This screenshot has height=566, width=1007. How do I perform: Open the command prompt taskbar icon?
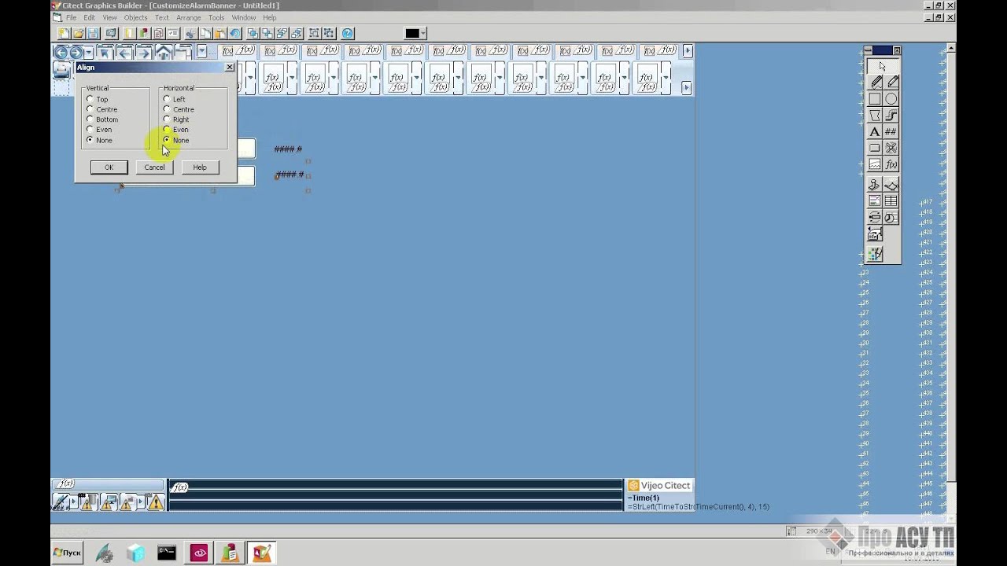click(167, 553)
